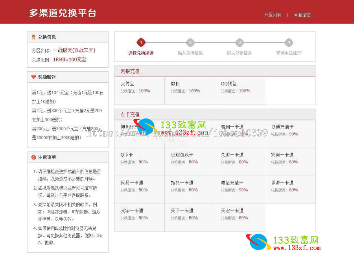This screenshot has height=264, width=354.
Task: Click the 多渠道兑换平台 site title
Action: pyautogui.click(x=63, y=13)
